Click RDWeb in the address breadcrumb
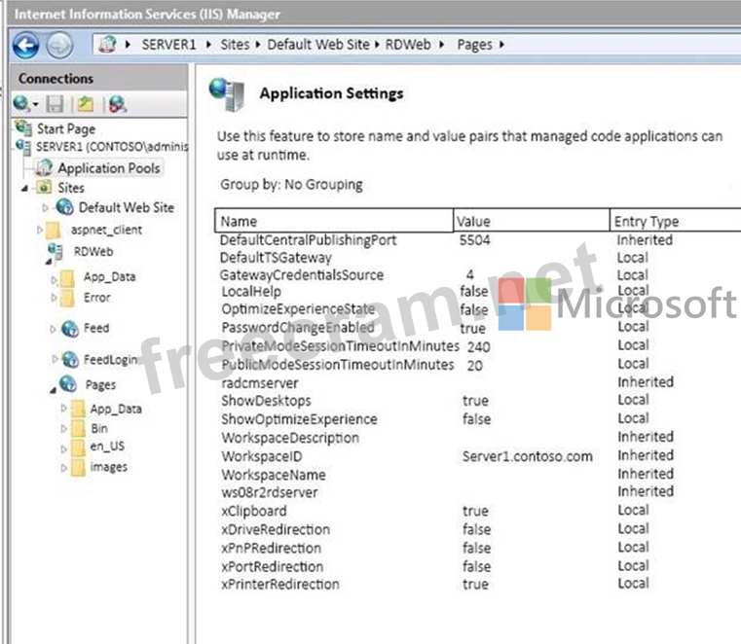The height and width of the screenshot is (644, 741). click(408, 45)
